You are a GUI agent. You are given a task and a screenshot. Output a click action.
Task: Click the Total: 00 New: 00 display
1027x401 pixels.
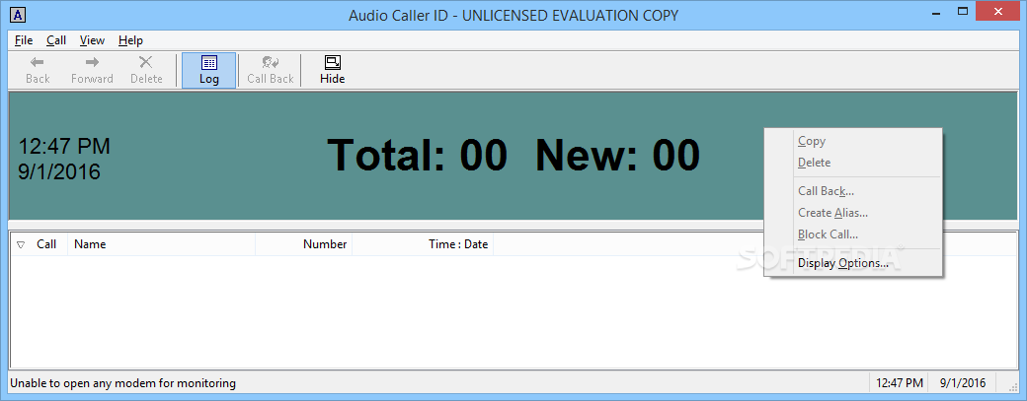point(513,156)
